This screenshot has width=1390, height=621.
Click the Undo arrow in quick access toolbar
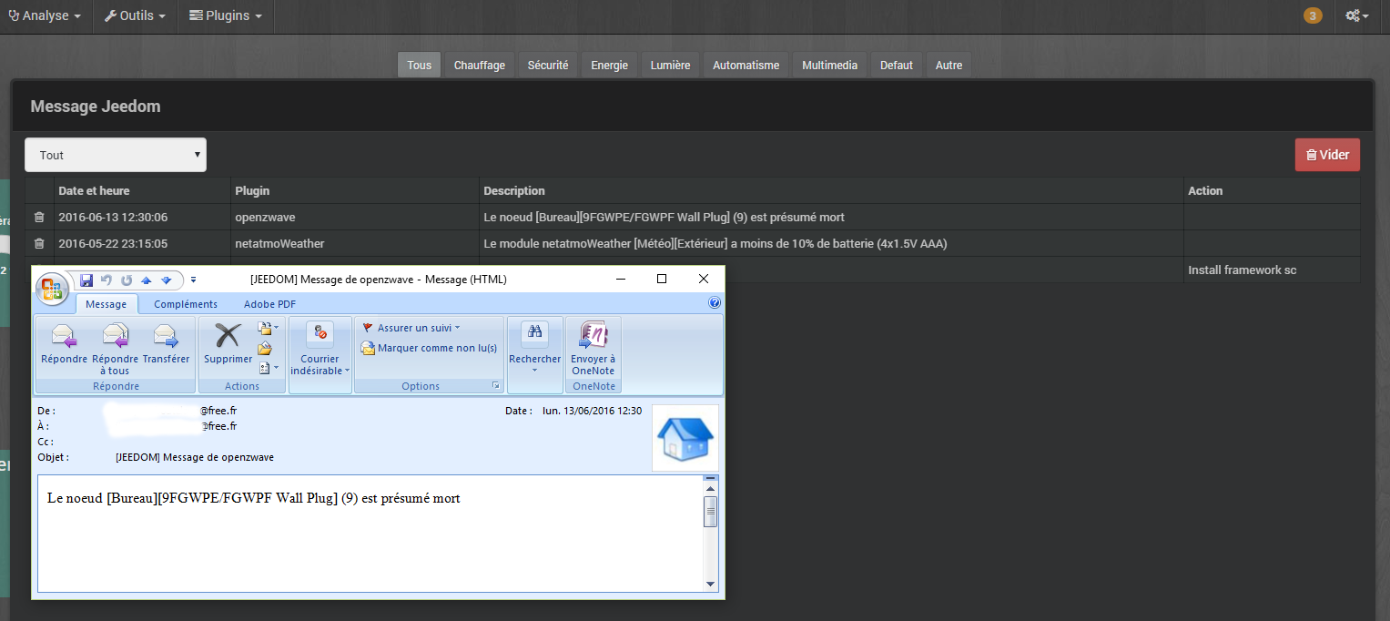[107, 280]
